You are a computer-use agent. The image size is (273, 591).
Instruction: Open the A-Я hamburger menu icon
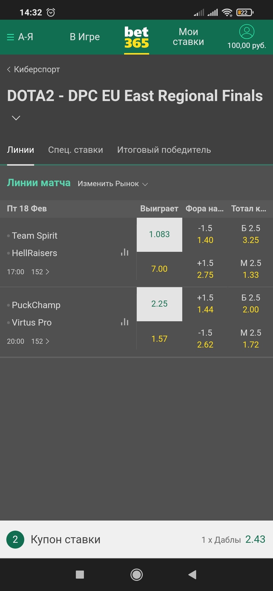[11, 37]
